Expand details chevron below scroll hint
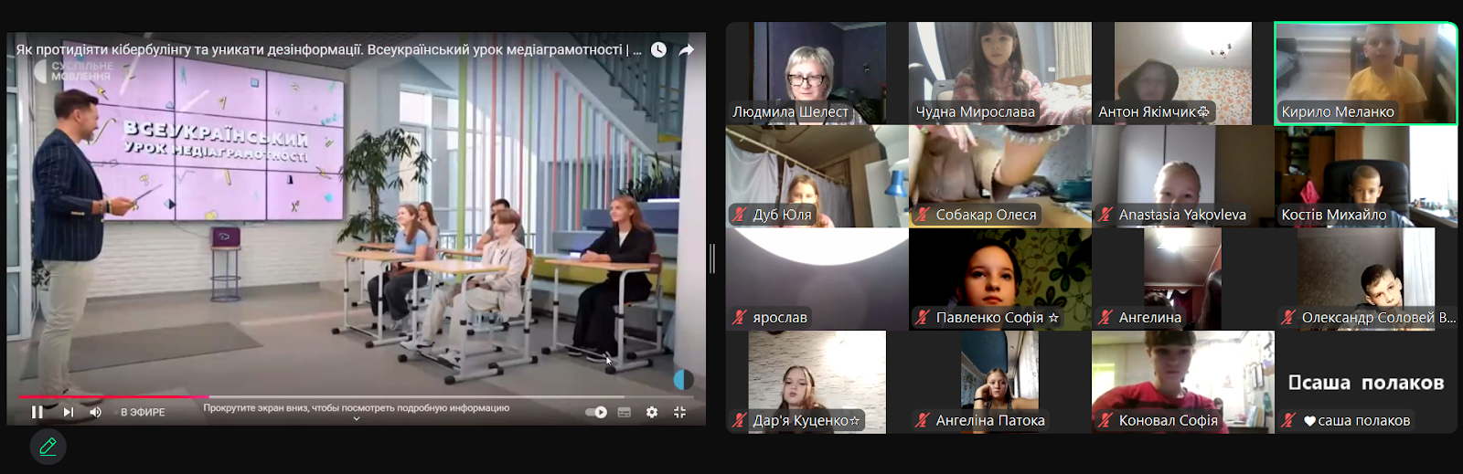Image resolution: width=1463 pixels, height=474 pixels. click(x=357, y=419)
